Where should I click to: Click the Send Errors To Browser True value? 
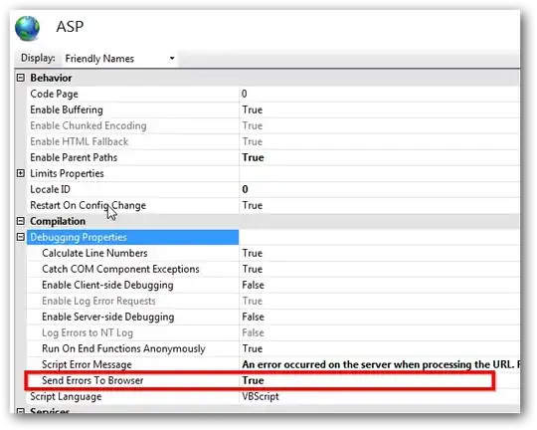point(254,380)
